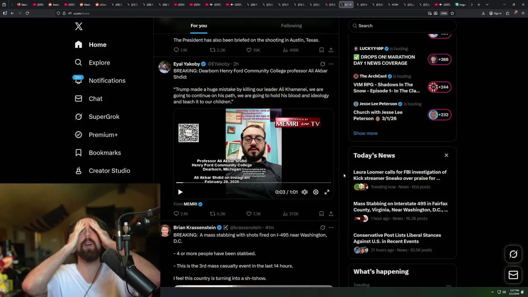Open Bookmarks in the sidebar

click(98, 153)
